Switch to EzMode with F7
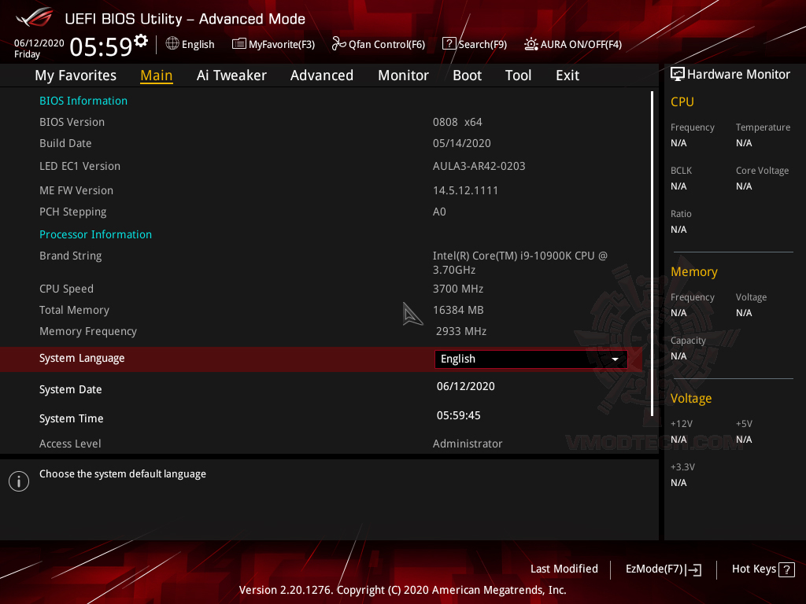806x604 pixels. point(663,569)
